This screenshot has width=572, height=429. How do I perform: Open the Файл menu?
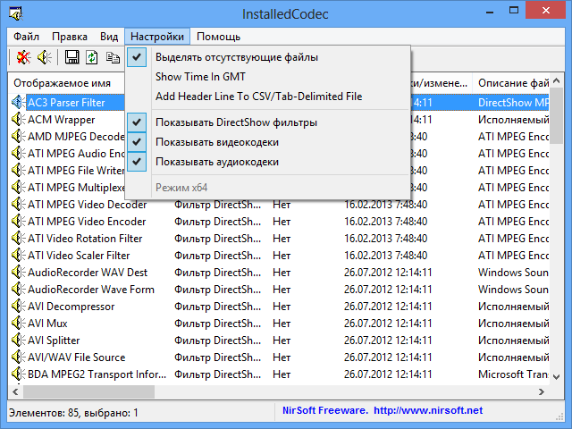click(x=26, y=37)
